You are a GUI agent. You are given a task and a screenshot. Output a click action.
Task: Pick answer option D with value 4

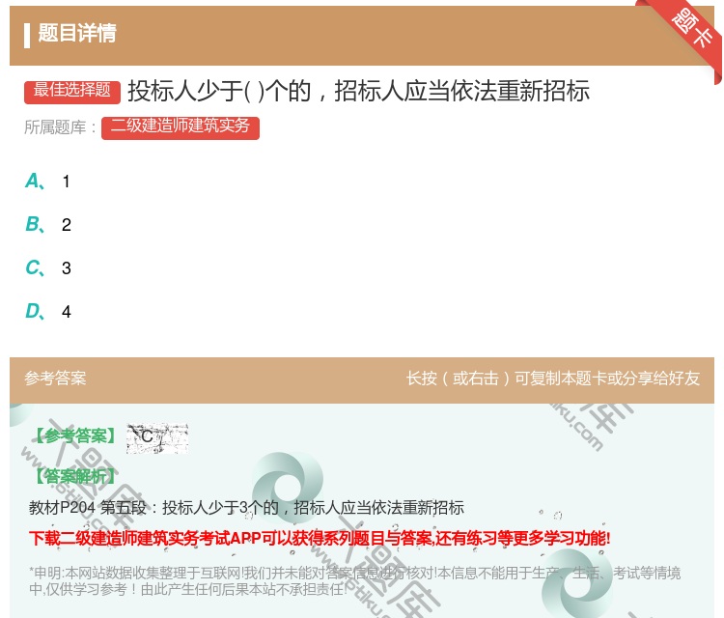tap(48, 311)
